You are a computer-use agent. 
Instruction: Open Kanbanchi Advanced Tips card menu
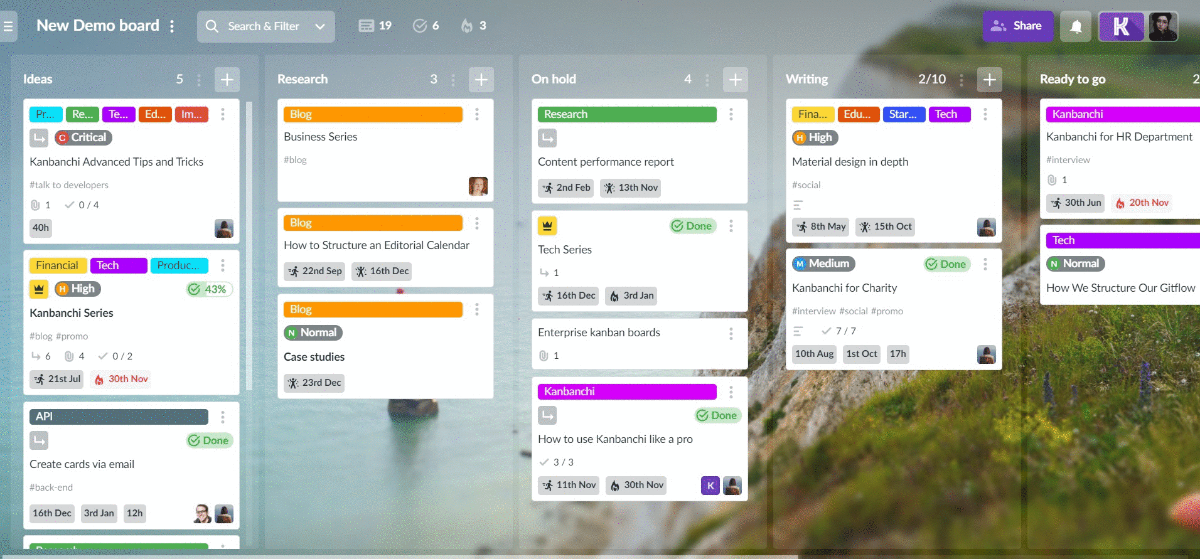[x=223, y=114]
